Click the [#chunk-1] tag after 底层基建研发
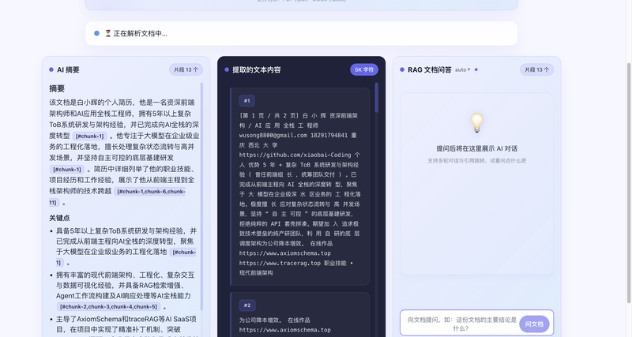This screenshot has height=337, width=632. point(67,169)
